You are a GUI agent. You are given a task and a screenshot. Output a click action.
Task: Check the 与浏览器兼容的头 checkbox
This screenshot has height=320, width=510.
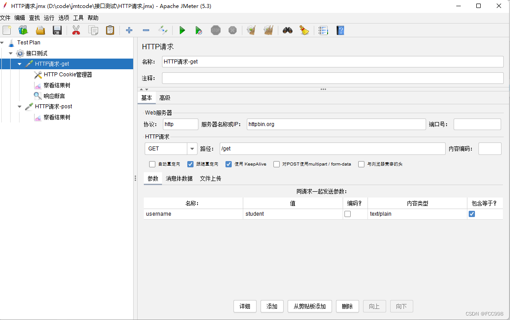point(361,164)
